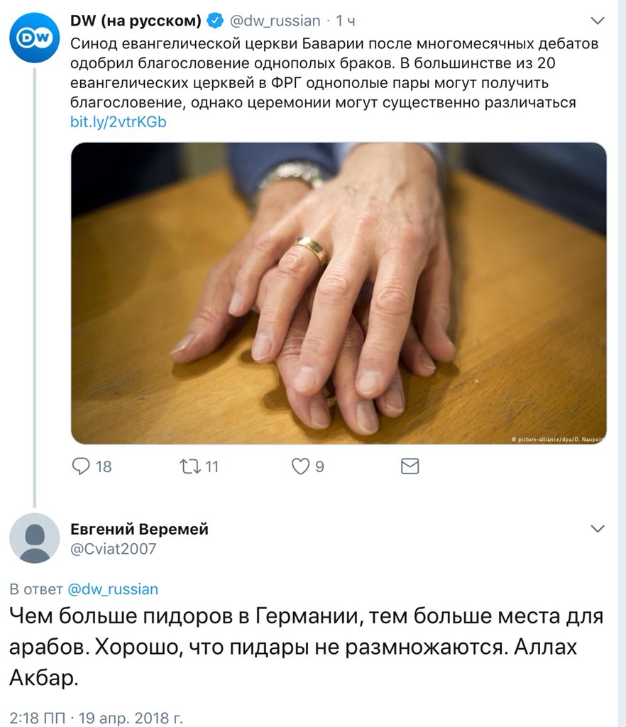
Task: Expand the reply tweet options chevron
Action: pyautogui.click(x=598, y=529)
